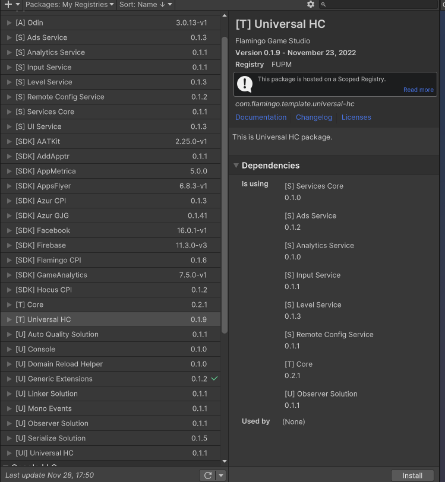Click the package list scrollbar thumb
The width and height of the screenshot is (445, 482).
point(225,185)
